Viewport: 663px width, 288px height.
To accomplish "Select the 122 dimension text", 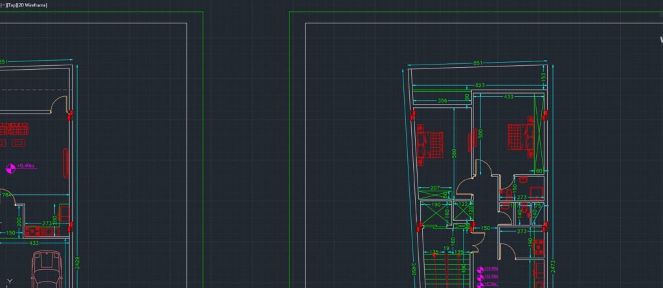I will click(463, 205).
